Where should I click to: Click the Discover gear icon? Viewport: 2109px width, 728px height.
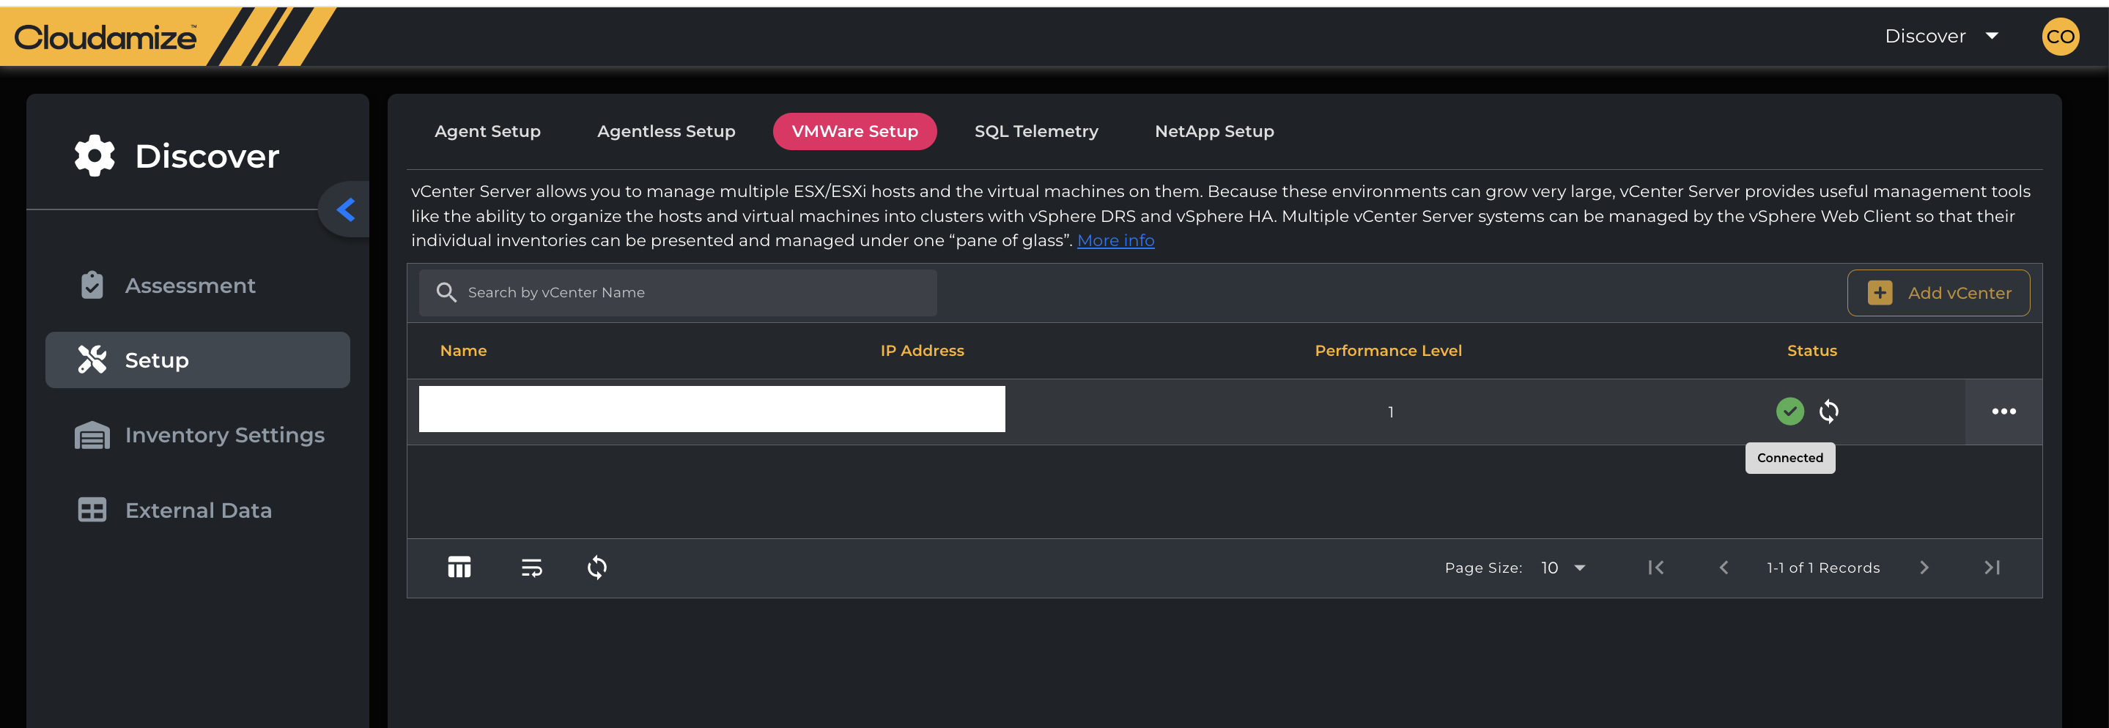[95, 155]
